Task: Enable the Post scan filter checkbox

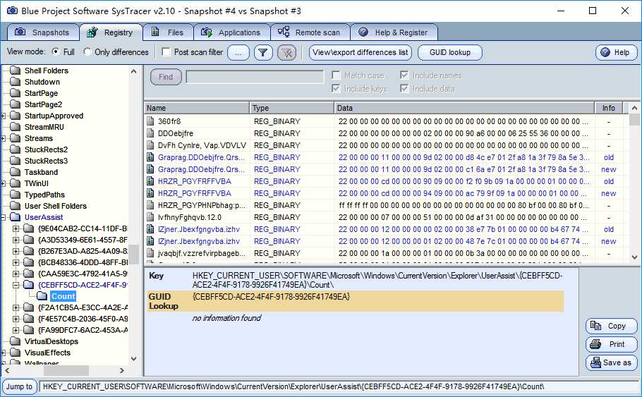Action: pos(166,52)
